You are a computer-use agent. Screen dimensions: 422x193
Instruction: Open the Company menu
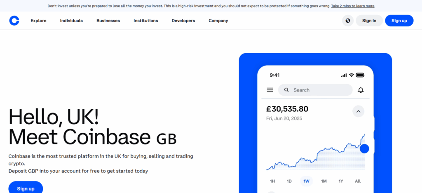click(x=218, y=21)
